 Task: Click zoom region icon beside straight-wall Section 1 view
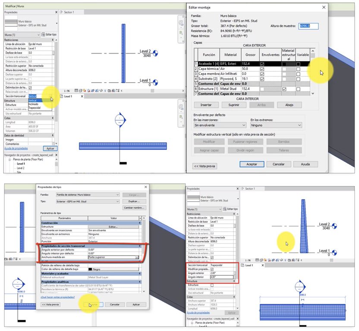pos(181,33)
